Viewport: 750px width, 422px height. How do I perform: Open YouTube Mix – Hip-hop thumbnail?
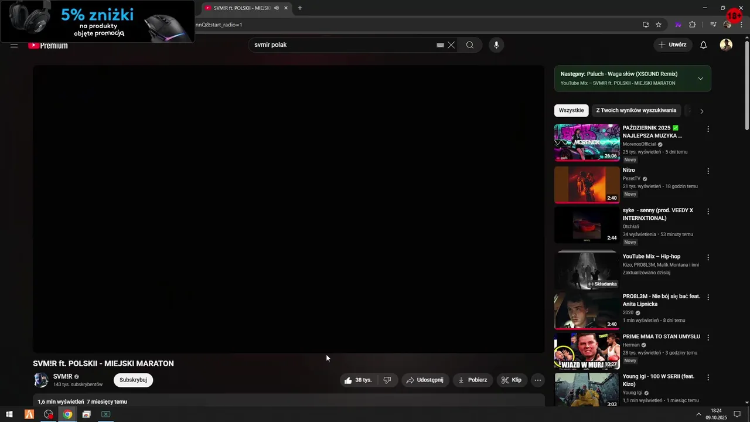[x=587, y=270]
